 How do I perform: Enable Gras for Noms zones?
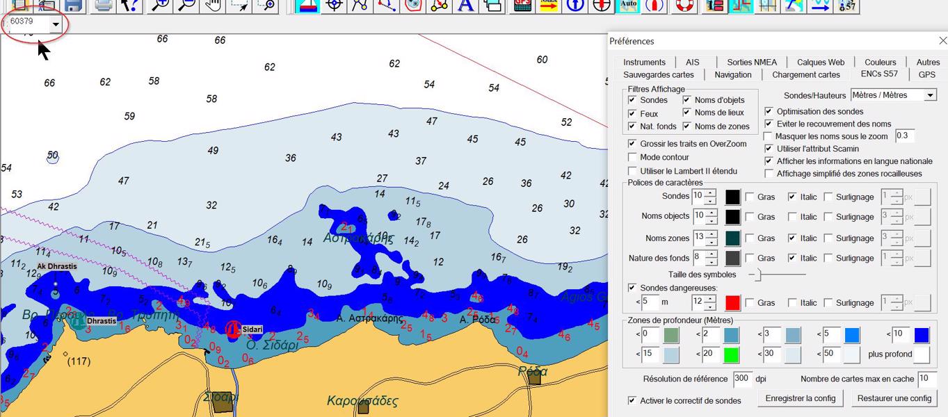750,238
